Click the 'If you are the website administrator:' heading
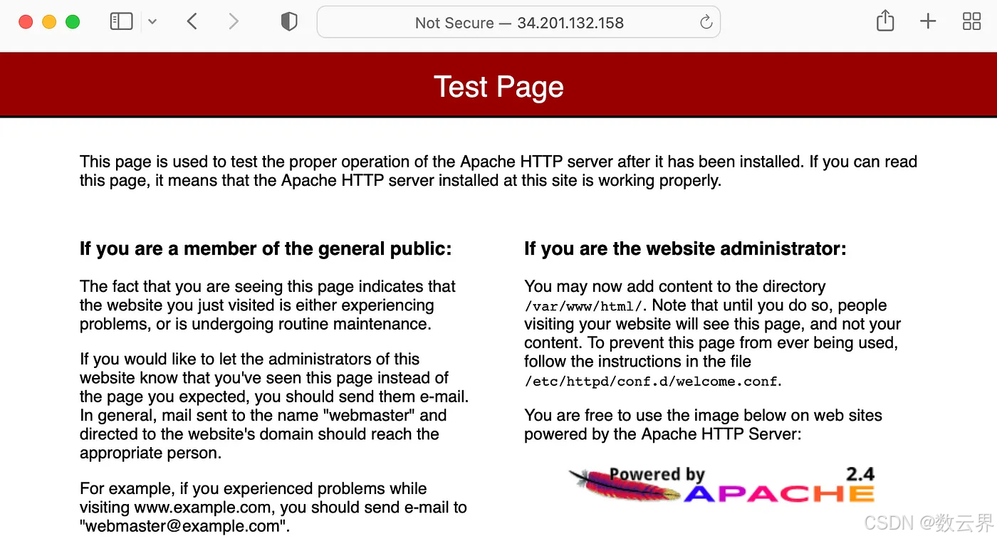997x541 pixels. [685, 248]
